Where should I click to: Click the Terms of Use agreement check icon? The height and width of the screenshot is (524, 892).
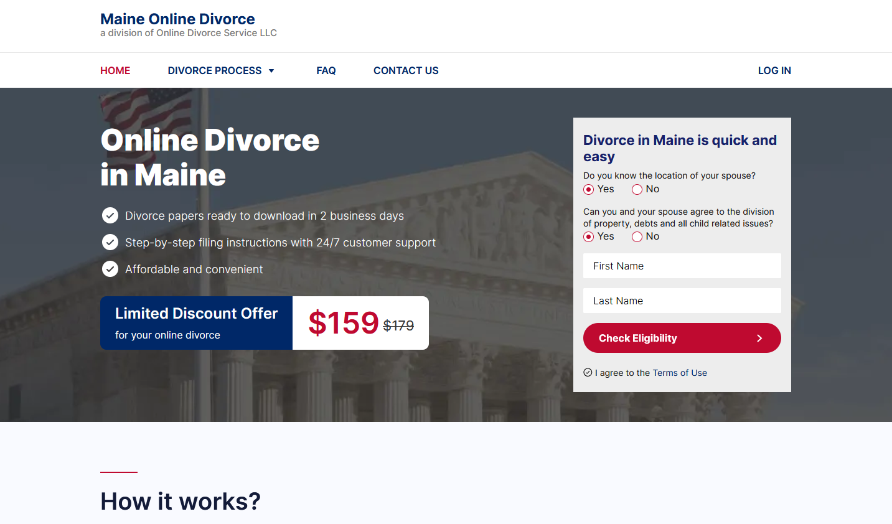coord(588,373)
